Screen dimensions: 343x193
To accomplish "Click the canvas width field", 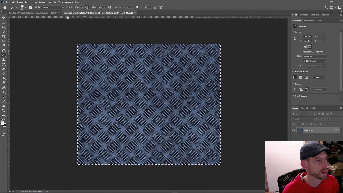I will tap(307, 36).
